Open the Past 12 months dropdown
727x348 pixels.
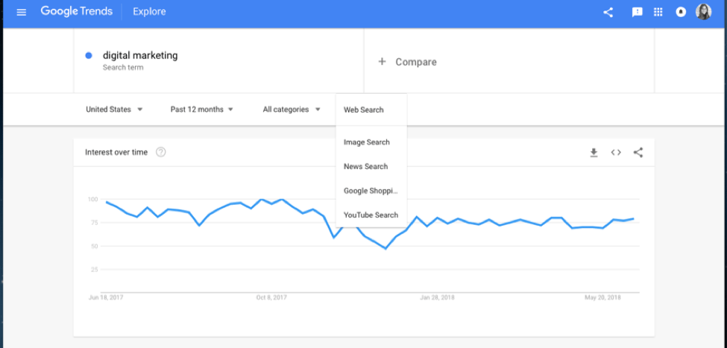[201, 110]
